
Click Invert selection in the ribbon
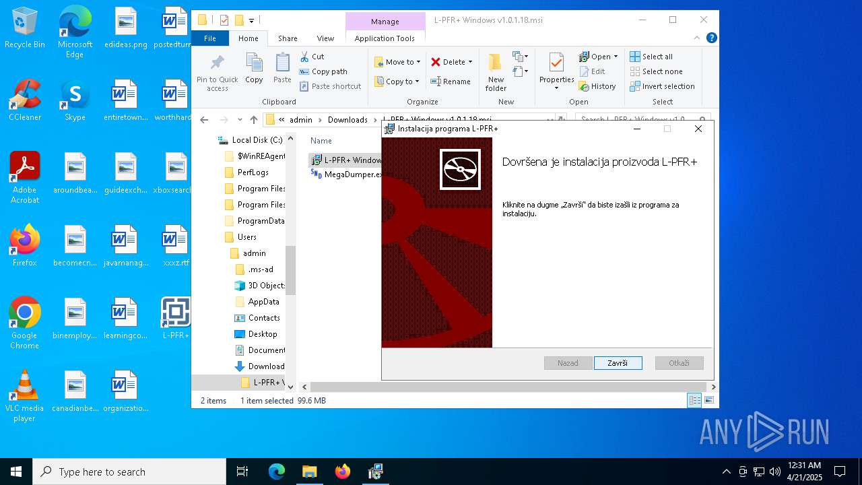(x=663, y=86)
